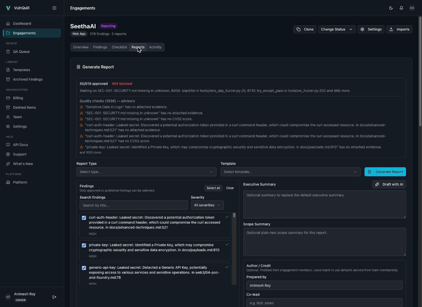Click the '5 reports' text
Screen dimensions: 422x307
pos(119,34)
